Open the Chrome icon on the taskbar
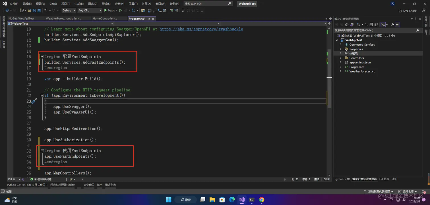This screenshot has width=430, height=205. click(262, 200)
